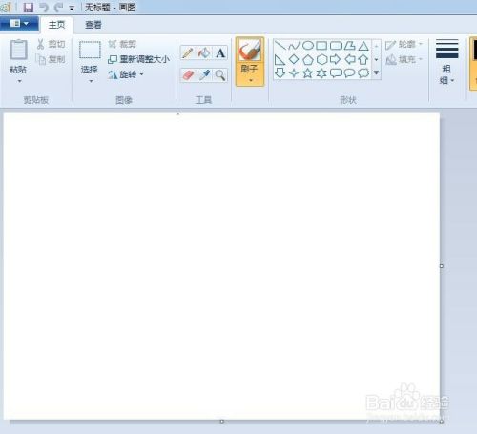Click the 选择 rectangle selection icon

90,50
